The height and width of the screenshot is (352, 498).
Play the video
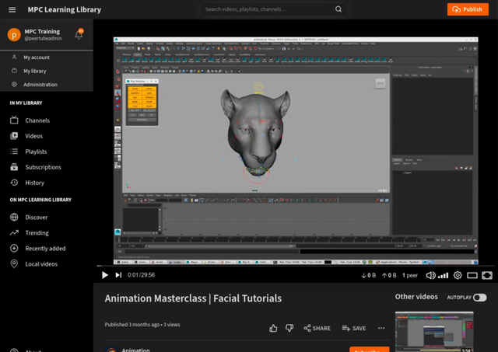point(105,275)
